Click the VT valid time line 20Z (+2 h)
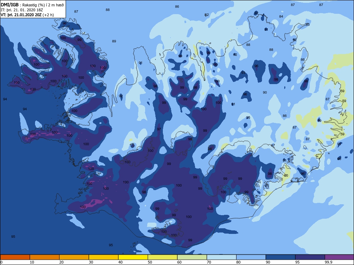Image resolution: width=354 pixels, height=265 pixels. tap(27, 15)
